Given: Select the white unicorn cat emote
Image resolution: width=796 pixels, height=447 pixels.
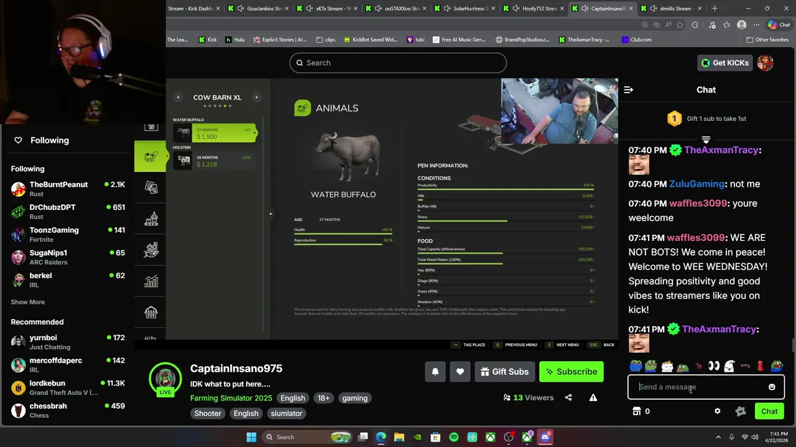Looking at the screenshot, I should pos(667,366).
